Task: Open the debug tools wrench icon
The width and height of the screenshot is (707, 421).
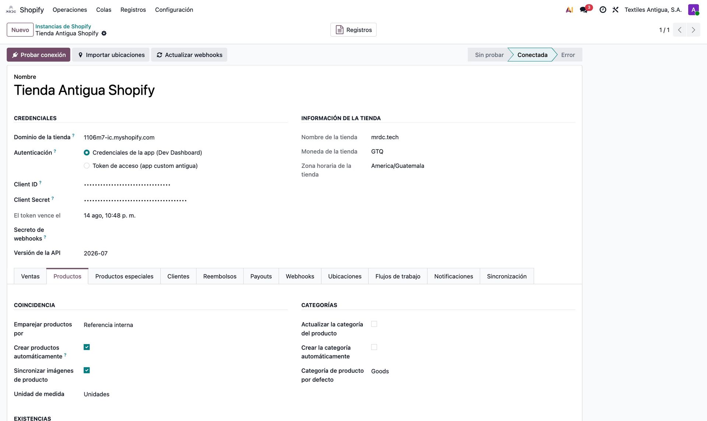Action: point(615,10)
